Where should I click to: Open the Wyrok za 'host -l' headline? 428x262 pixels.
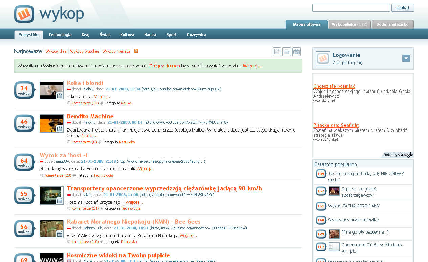tap(64, 155)
